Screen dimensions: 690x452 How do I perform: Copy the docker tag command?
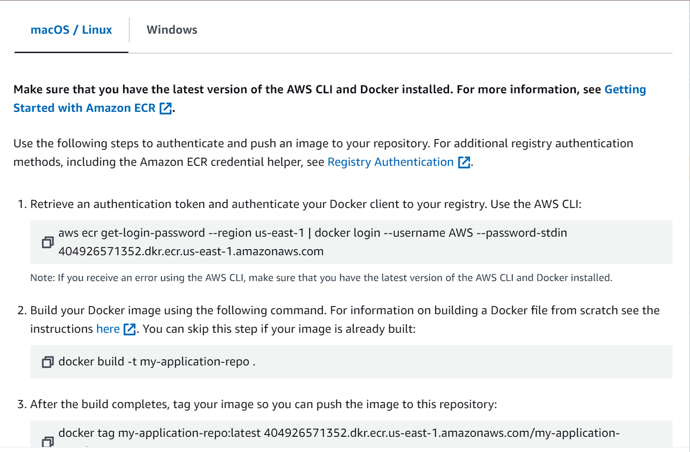click(x=47, y=442)
